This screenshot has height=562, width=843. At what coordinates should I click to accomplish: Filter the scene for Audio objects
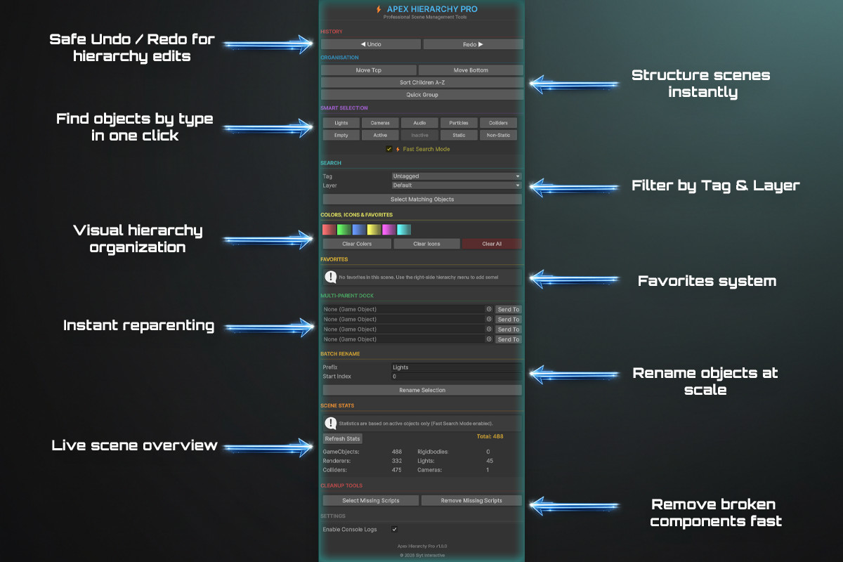(419, 122)
